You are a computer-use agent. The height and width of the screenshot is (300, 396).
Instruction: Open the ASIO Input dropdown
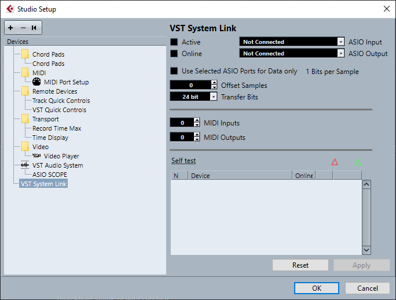click(340, 42)
